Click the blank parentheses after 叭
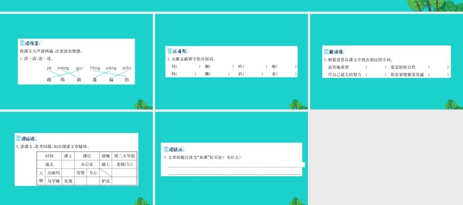 [255, 67]
